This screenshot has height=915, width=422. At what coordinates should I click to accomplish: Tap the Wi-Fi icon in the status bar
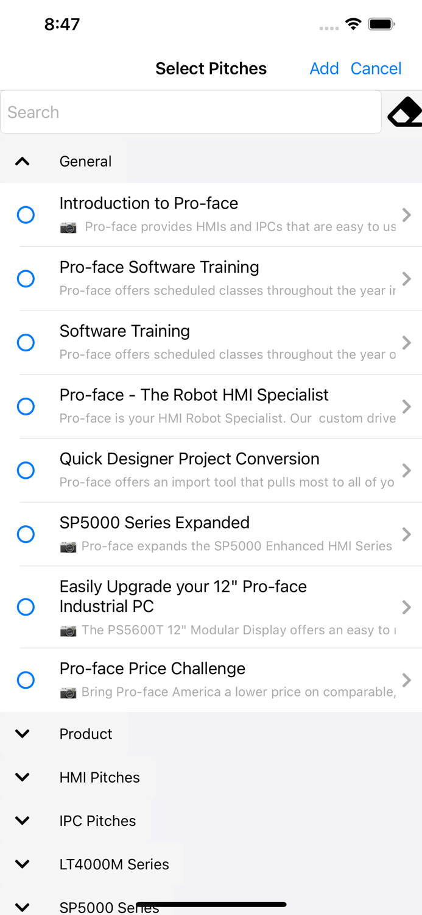tap(353, 23)
